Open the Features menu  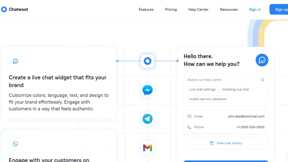pyautogui.click(x=146, y=10)
